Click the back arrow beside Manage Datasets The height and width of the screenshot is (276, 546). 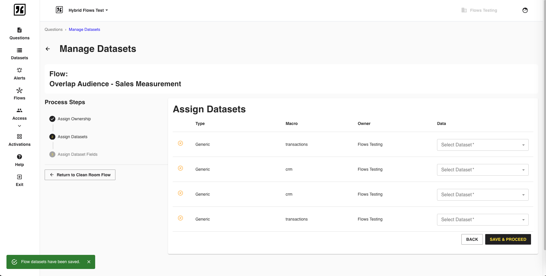tap(48, 49)
